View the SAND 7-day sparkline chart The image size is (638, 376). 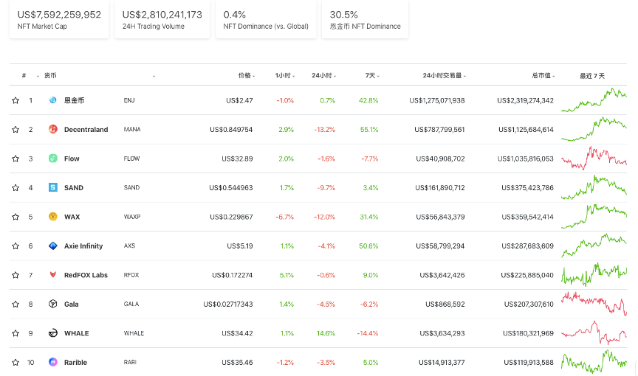point(594,187)
